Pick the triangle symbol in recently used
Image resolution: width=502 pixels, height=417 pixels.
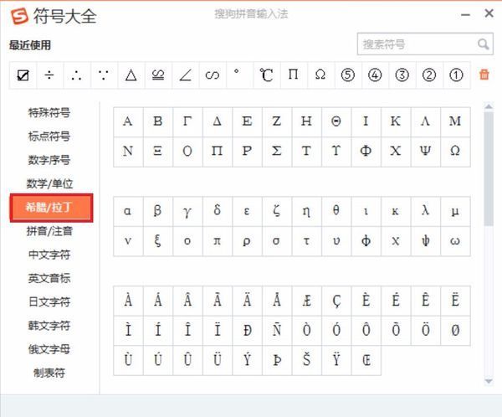click(131, 75)
